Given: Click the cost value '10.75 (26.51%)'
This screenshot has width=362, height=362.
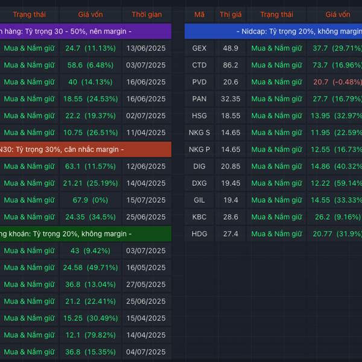Looking at the screenshot, I should (91, 133).
